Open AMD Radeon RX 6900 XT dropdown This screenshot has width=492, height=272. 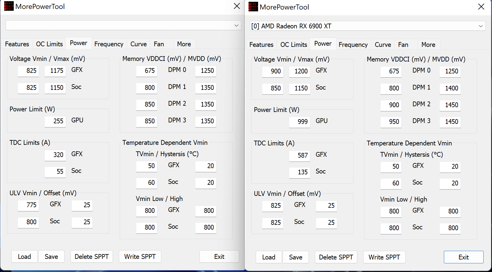tap(368, 26)
